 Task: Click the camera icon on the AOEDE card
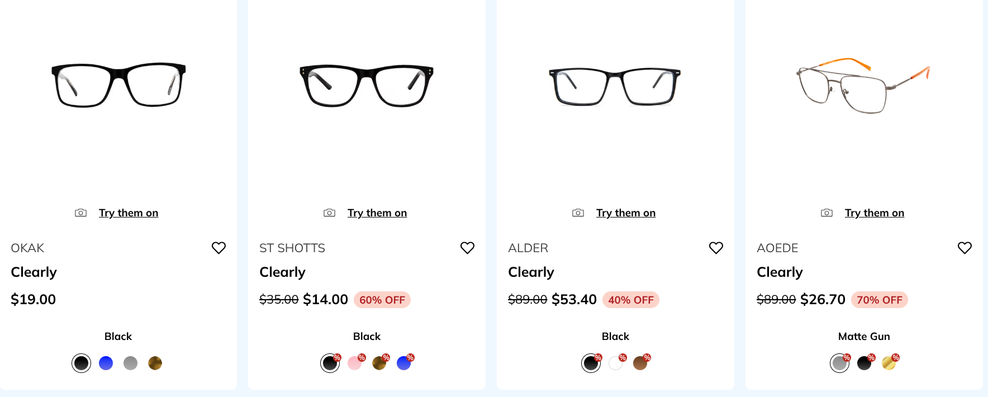pyautogui.click(x=826, y=212)
